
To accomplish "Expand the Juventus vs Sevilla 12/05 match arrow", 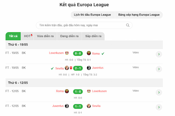I will tap(159, 107).
